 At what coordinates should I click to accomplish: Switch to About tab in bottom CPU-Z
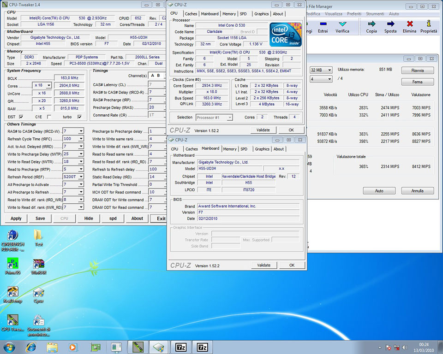coord(279,149)
